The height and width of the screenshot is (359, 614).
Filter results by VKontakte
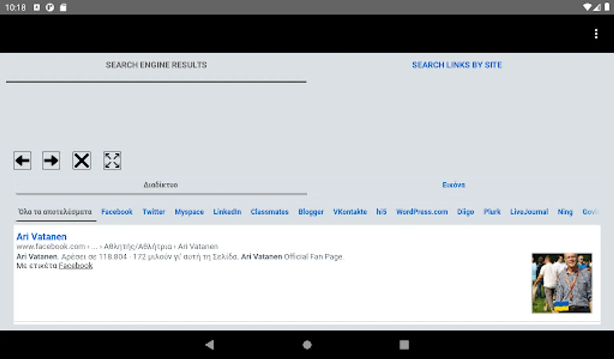350,212
